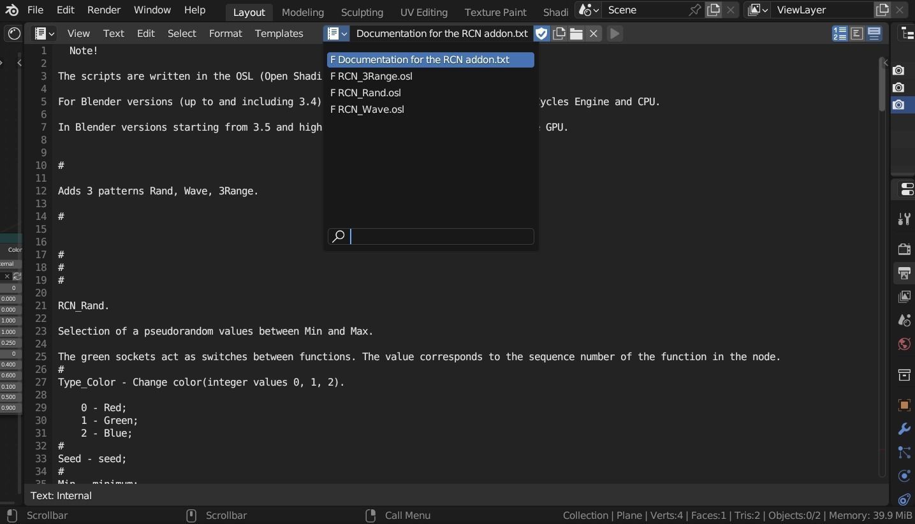Open the Output properties tab

pyautogui.click(x=904, y=273)
